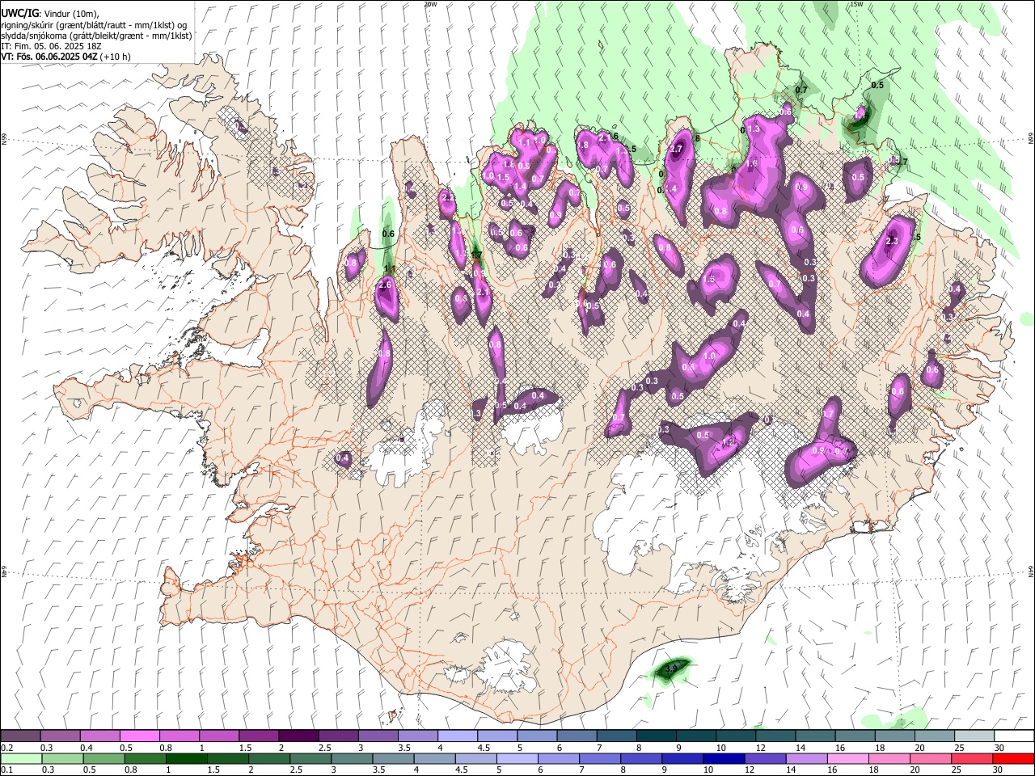This screenshot has width=1035, height=776.
Task: Click the "rigning/skúrir" rain legend description line
Action: pos(95,24)
